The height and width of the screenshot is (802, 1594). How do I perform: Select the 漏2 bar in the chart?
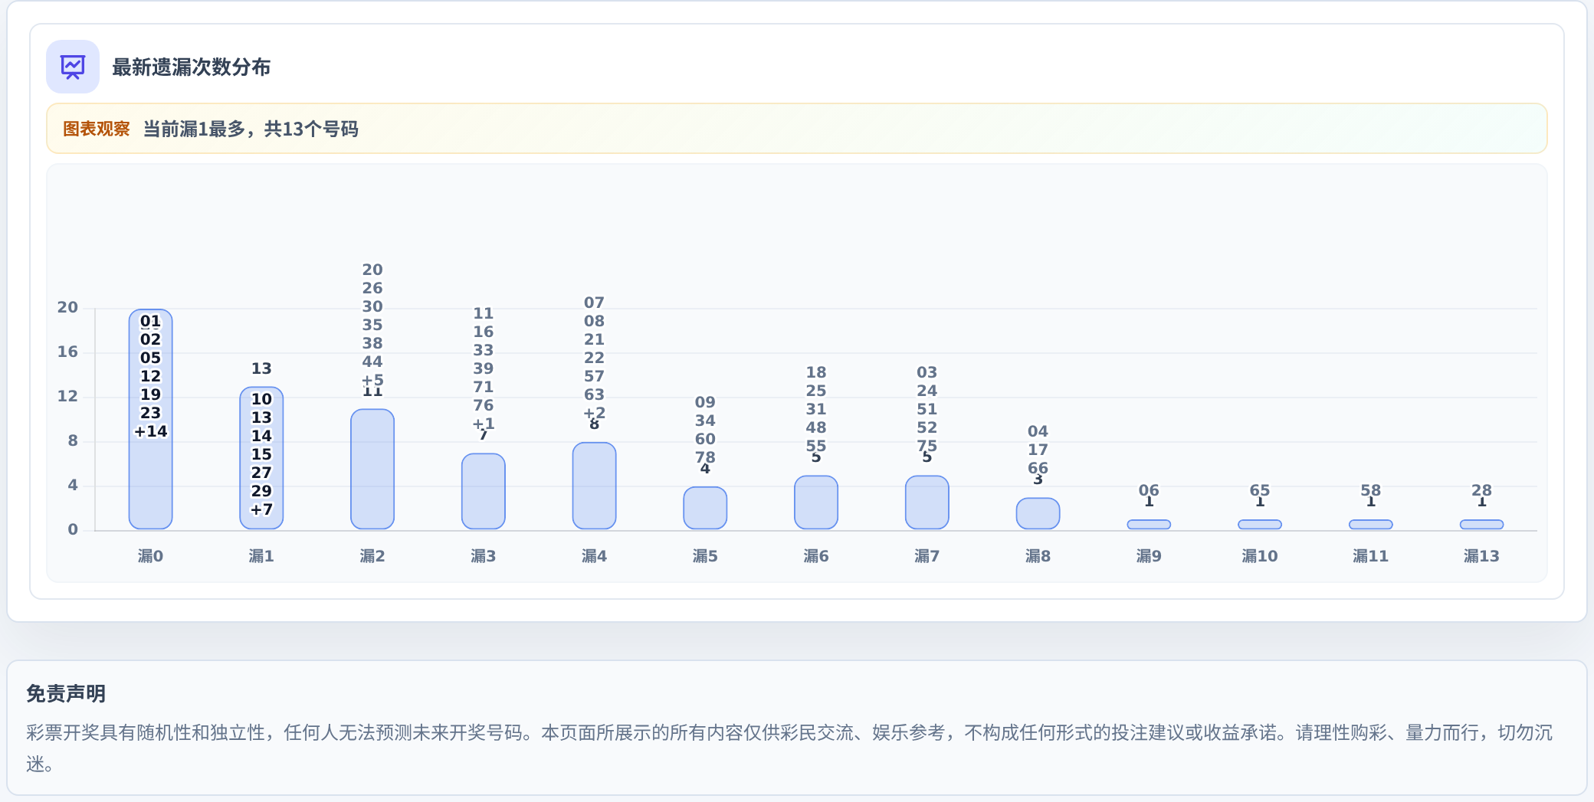coord(372,469)
